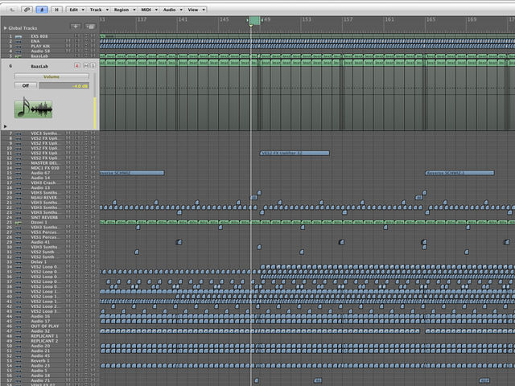Click the add track plus button
Screen dimensions: 515x386
(x=76, y=27)
